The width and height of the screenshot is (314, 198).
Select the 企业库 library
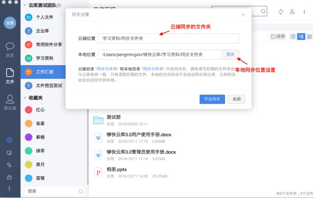(x=43, y=31)
